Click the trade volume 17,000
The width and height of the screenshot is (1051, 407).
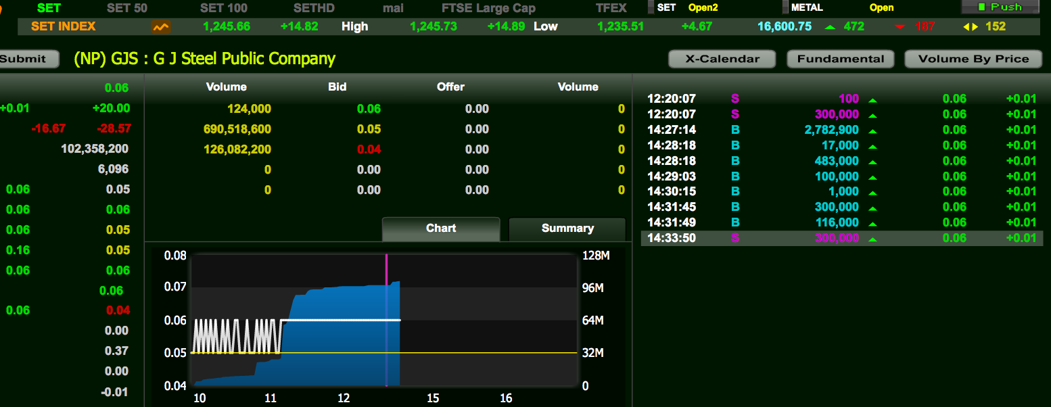pyautogui.click(x=841, y=145)
